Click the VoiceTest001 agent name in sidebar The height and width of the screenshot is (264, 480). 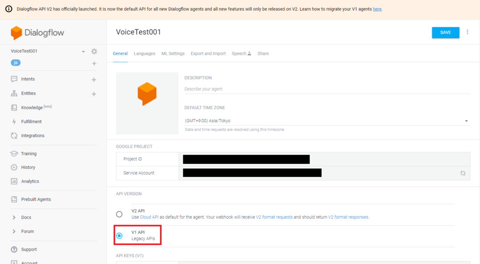pos(24,51)
